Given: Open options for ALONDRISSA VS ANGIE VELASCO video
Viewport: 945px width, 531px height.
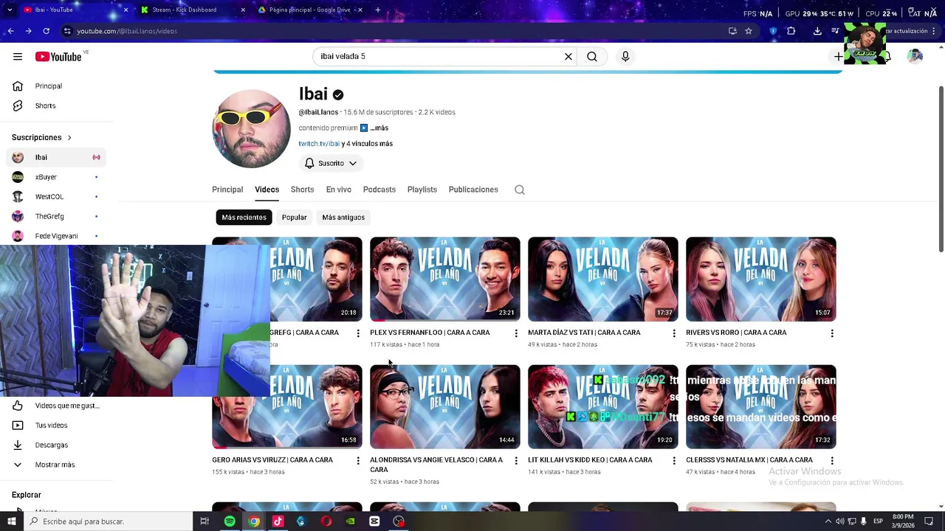Looking at the screenshot, I should point(516,461).
